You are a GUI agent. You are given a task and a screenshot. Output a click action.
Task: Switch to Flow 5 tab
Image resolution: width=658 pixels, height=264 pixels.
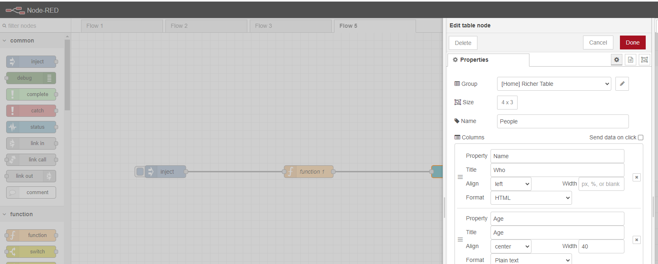point(375,26)
